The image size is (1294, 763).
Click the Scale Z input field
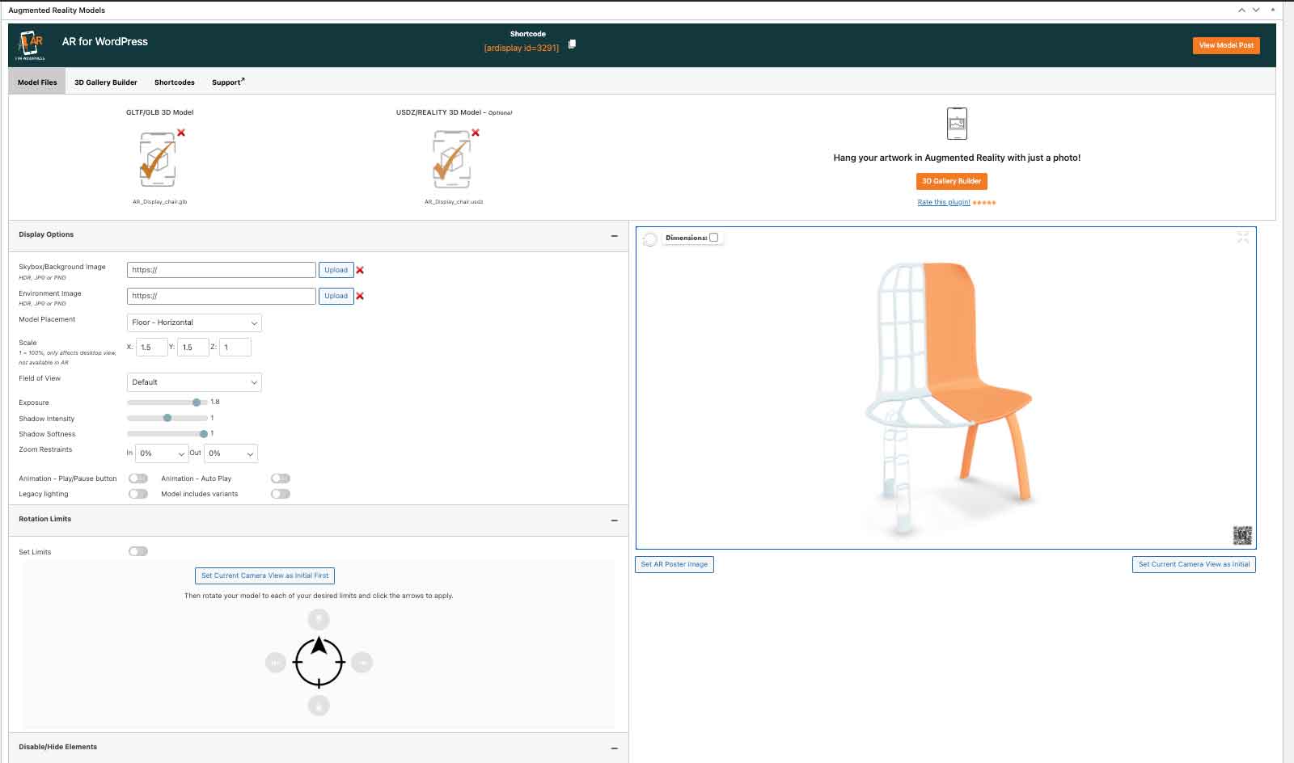pyautogui.click(x=235, y=347)
